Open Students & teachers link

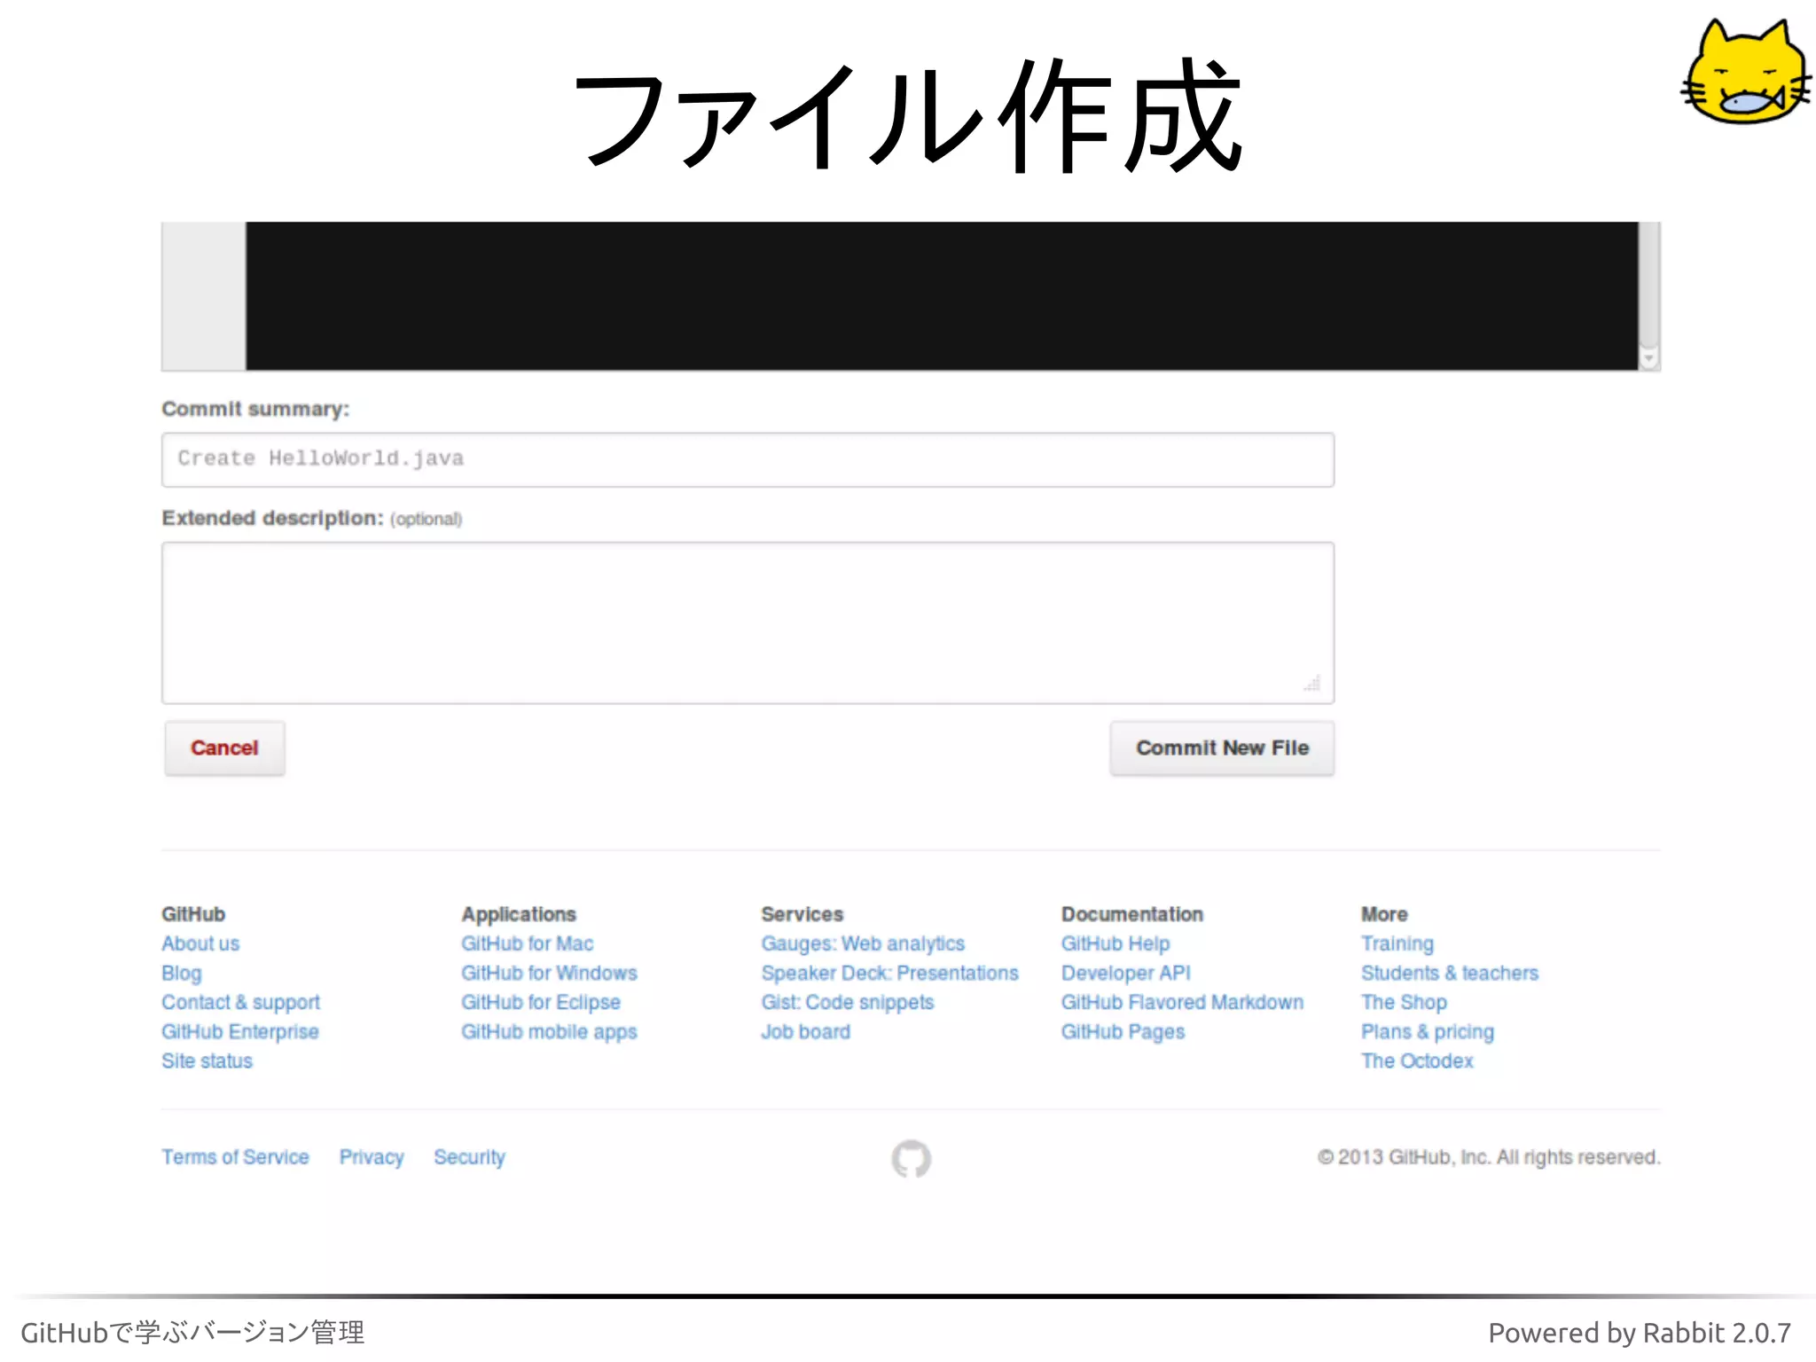coord(1449,973)
